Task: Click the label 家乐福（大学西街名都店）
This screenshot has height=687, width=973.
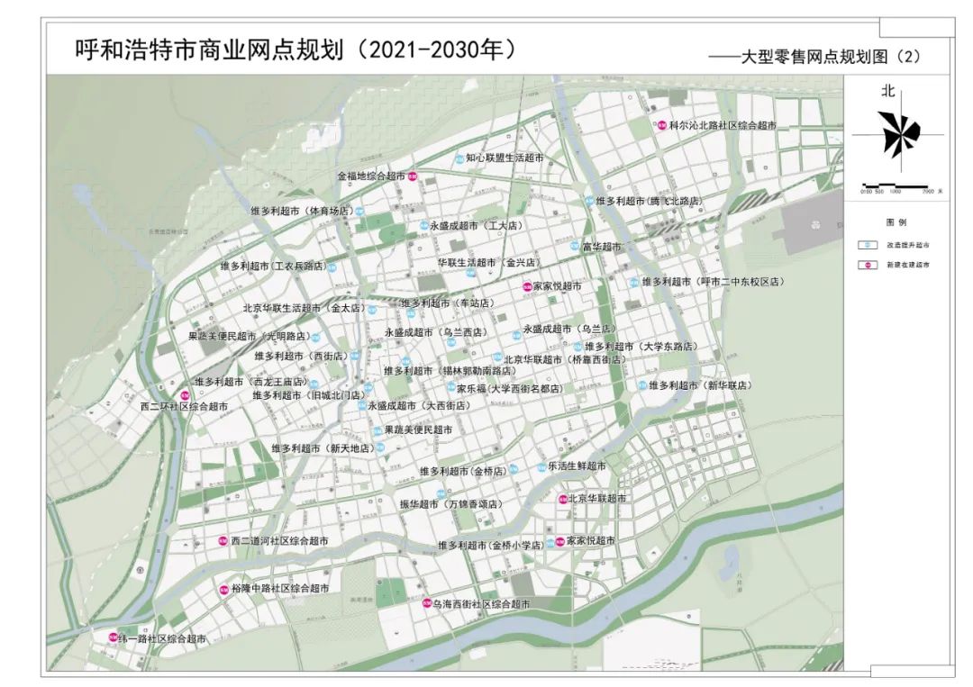Action: click(511, 389)
